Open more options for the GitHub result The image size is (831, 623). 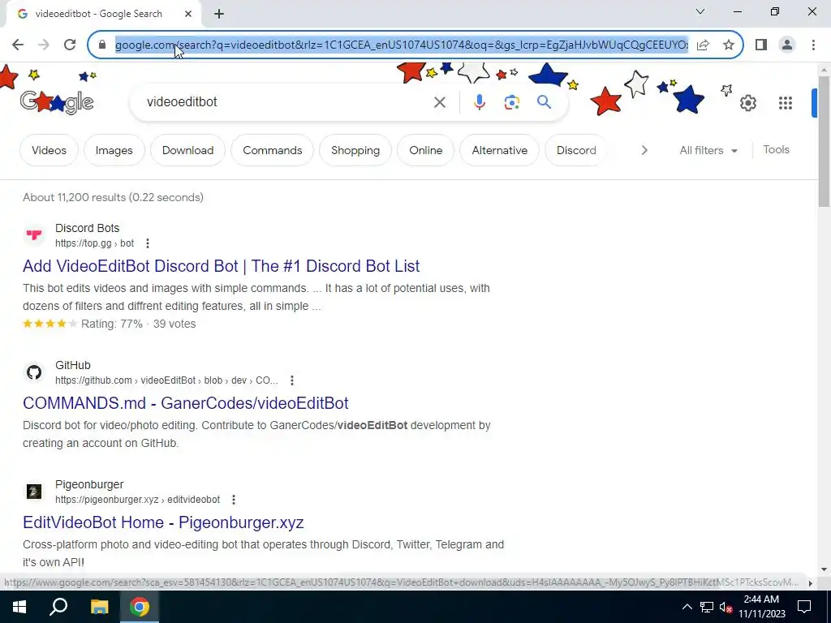tap(291, 380)
